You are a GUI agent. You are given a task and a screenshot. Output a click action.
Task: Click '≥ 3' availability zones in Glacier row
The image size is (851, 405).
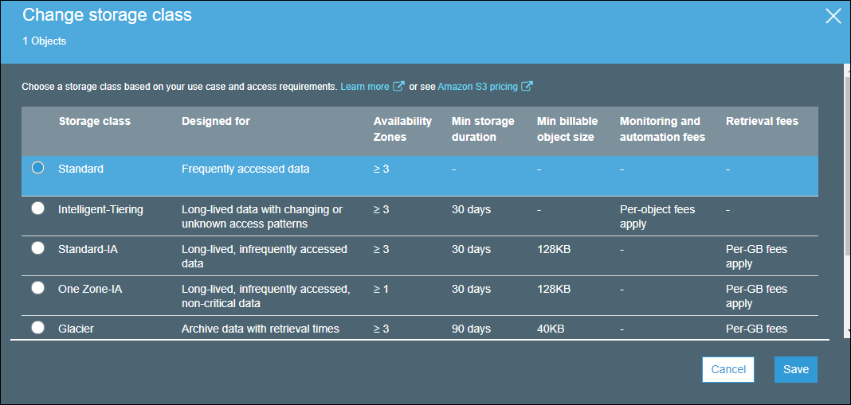coord(381,329)
